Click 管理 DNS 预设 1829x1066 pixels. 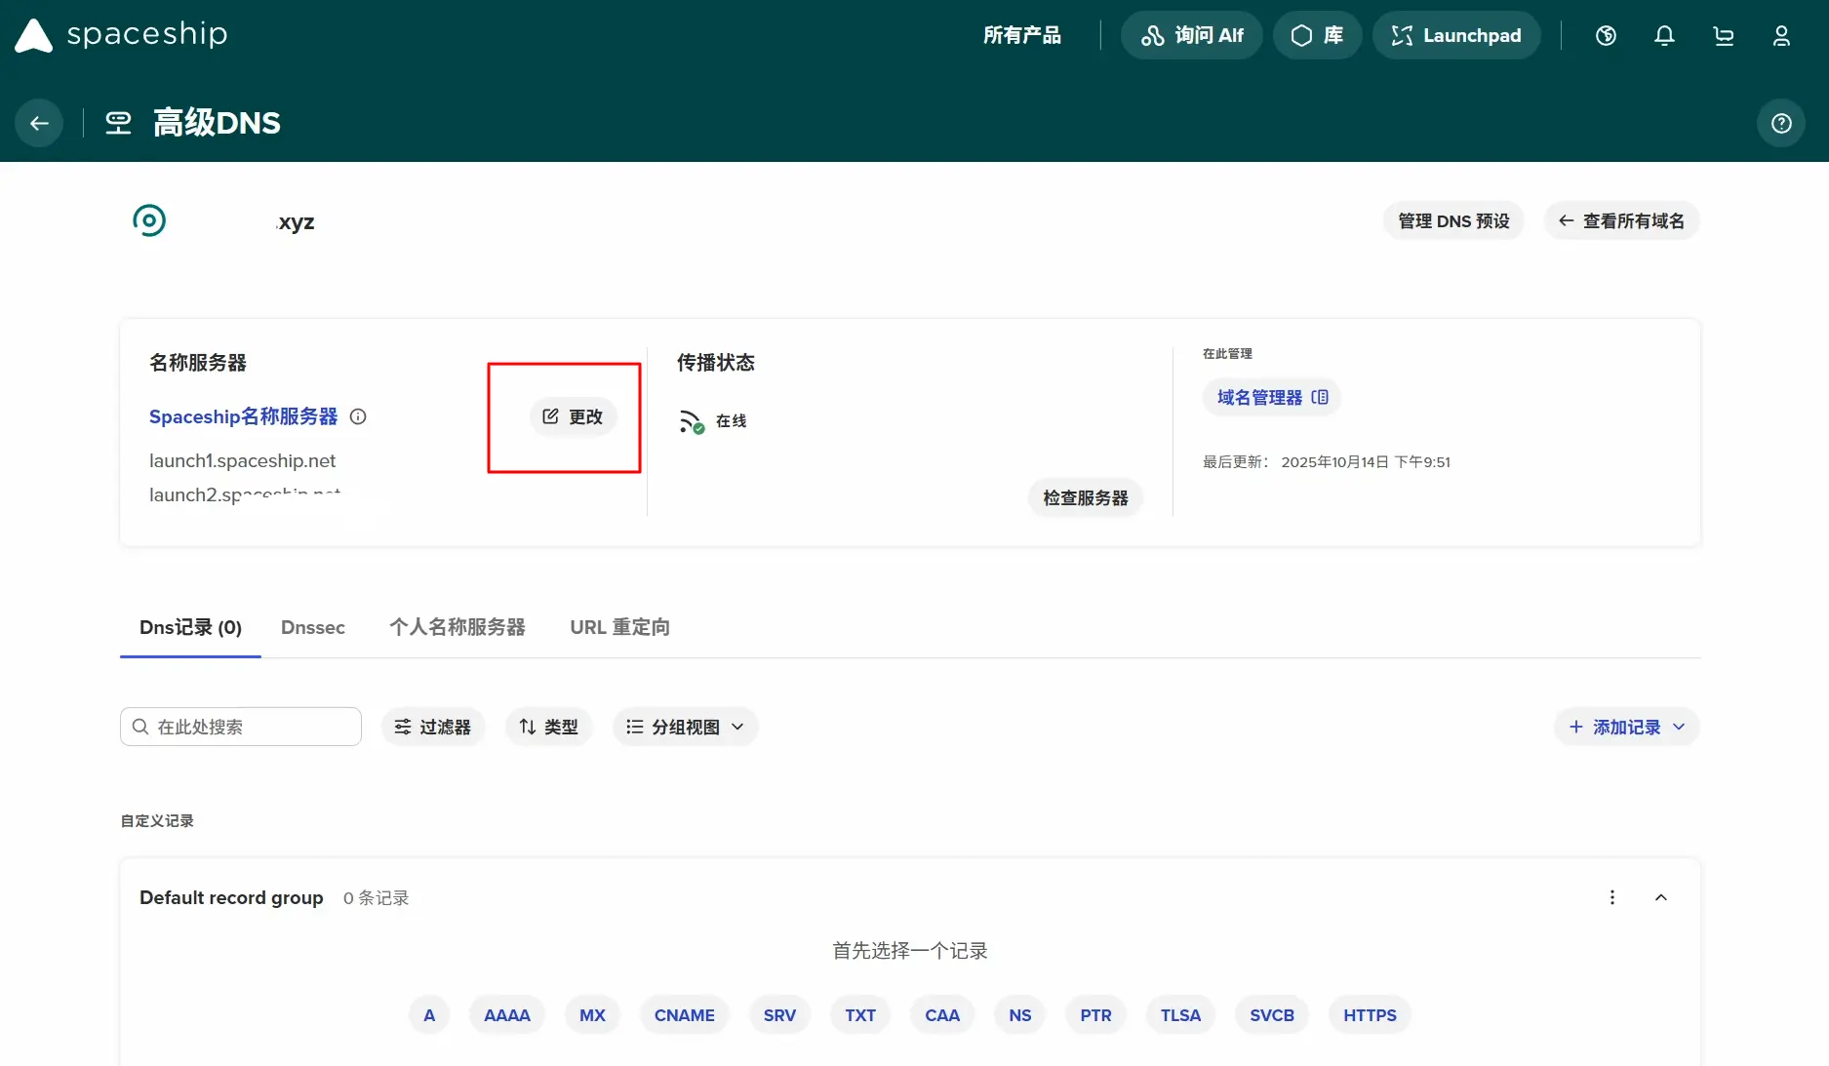click(x=1453, y=221)
